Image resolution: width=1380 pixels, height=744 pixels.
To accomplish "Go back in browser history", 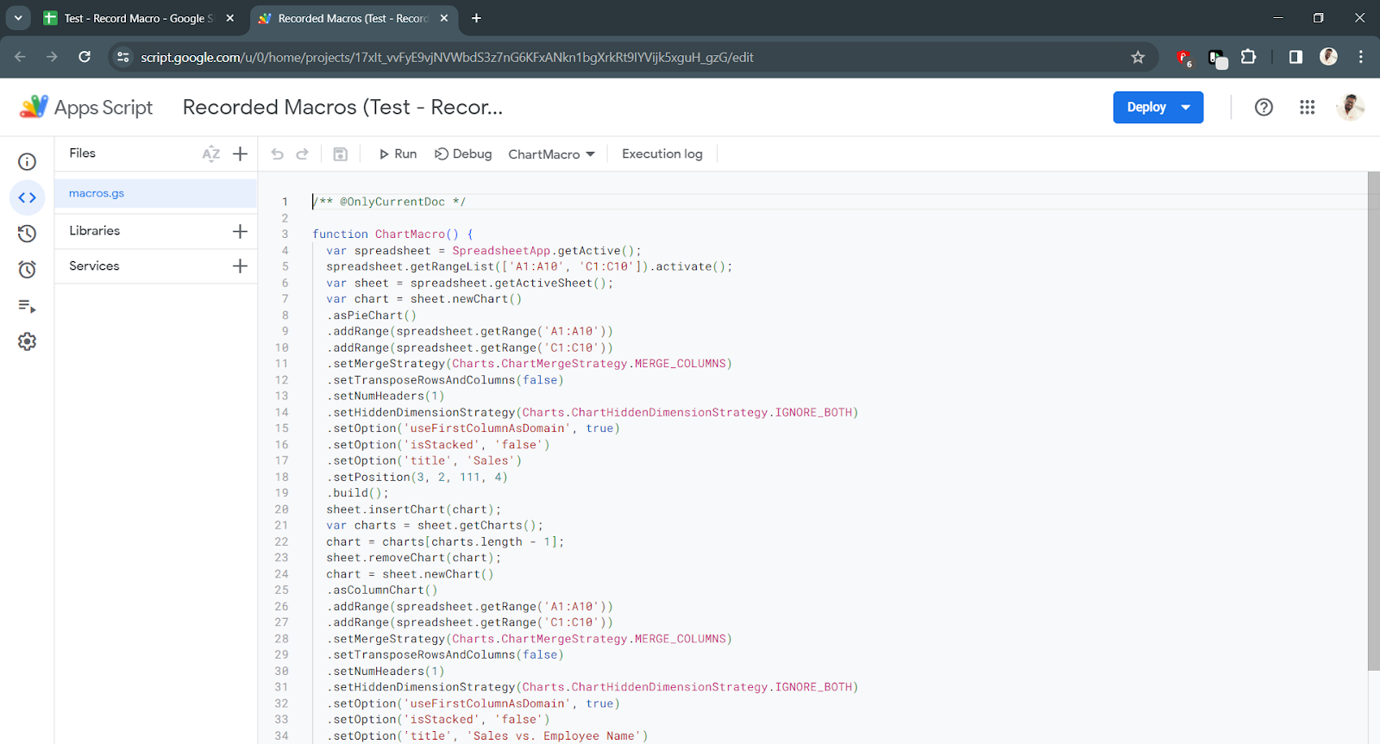I will coord(20,57).
